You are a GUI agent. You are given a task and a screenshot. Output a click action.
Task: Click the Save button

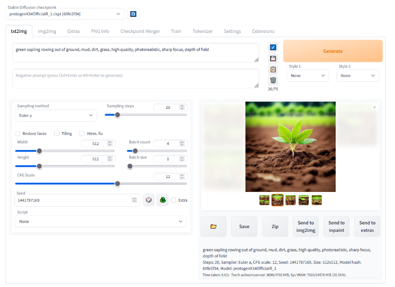[244, 226]
